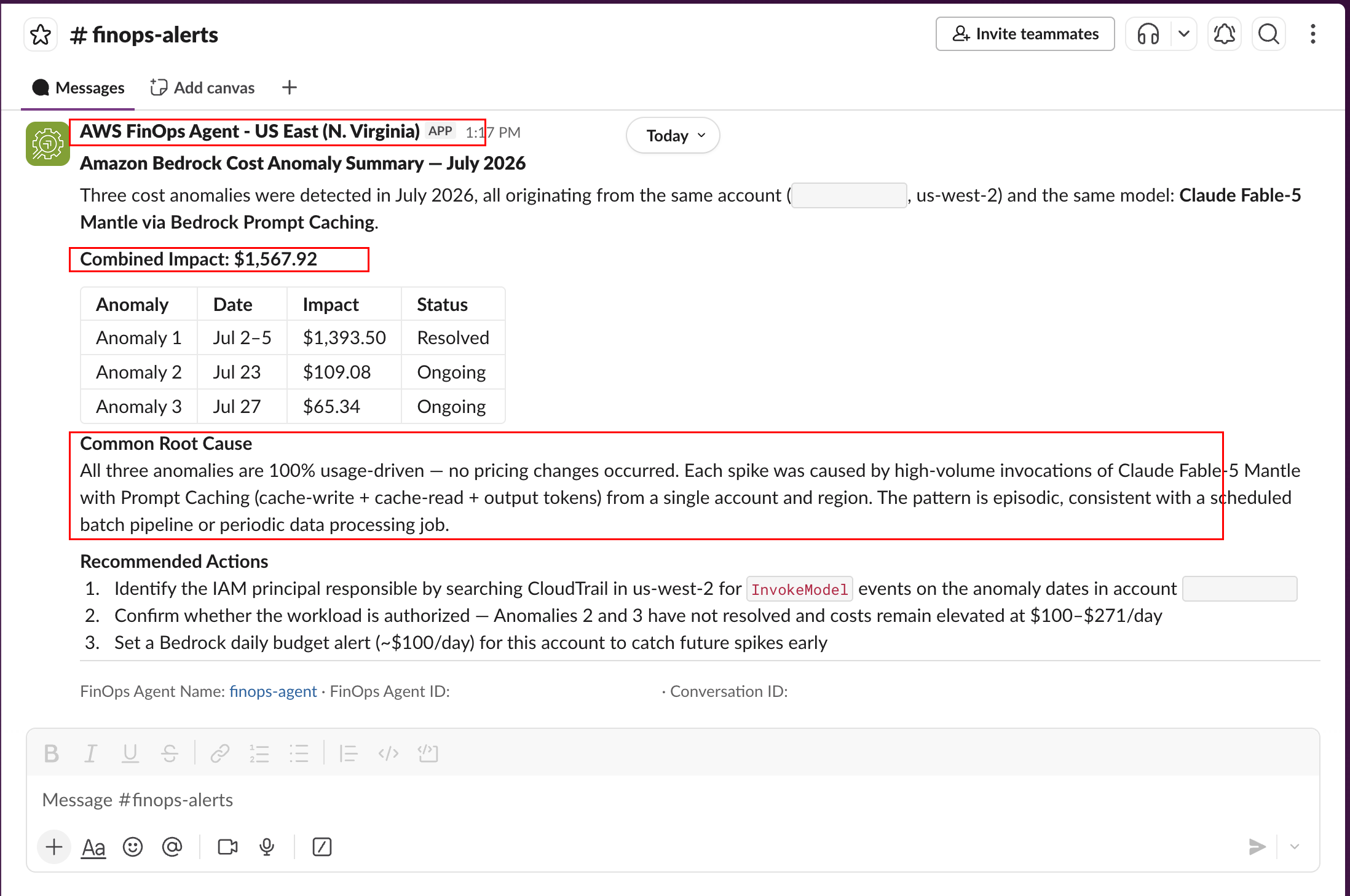Click the Anomaly 1 table cell
The height and width of the screenshot is (896, 1350).
[x=139, y=337]
